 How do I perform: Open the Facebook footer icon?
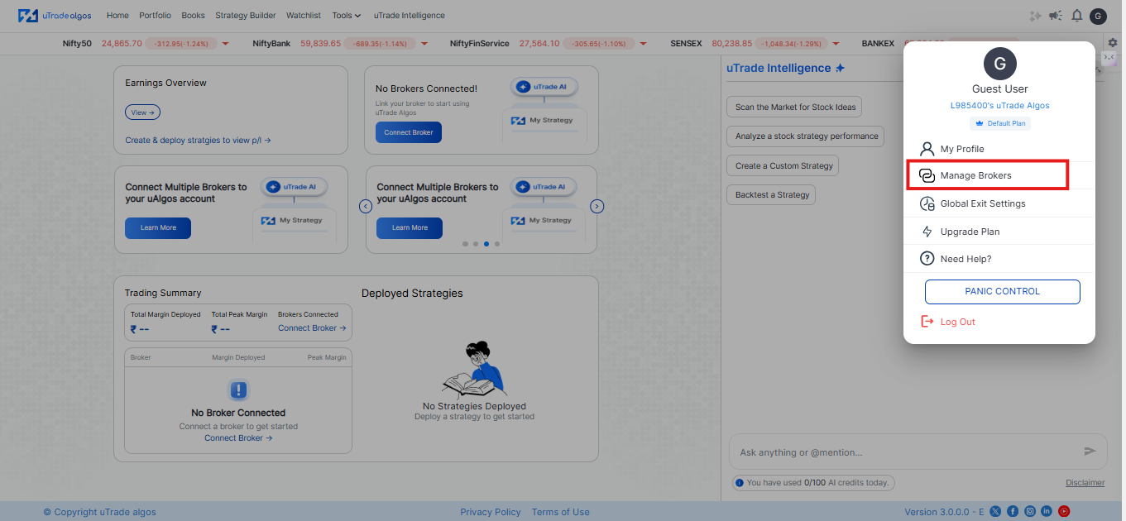coord(1013,512)
